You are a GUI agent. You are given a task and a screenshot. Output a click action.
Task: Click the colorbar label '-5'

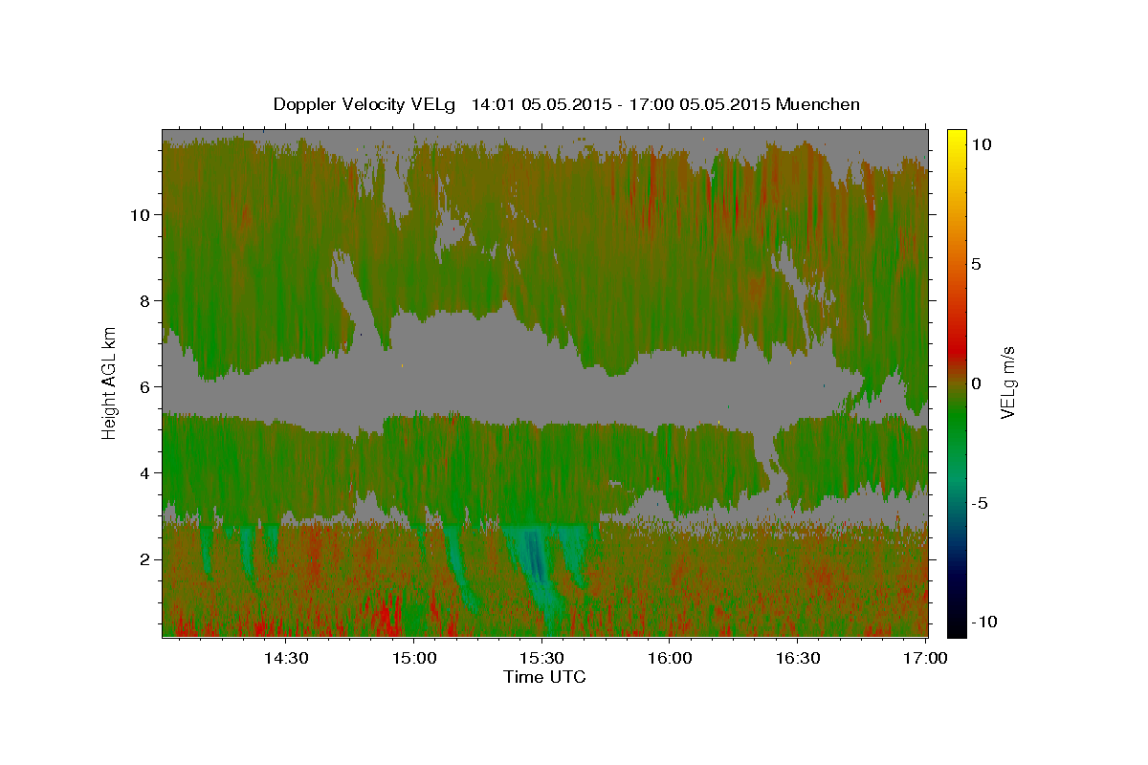point(980,502)
